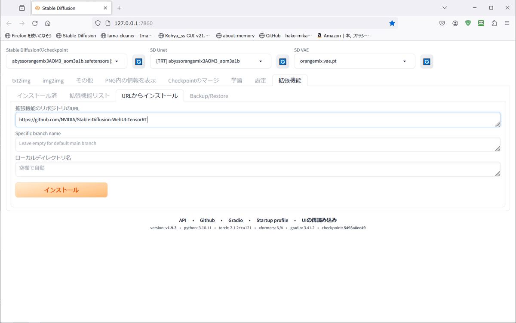
Task: Refresh the Stable Diffusion checkpoint list
Action: pyautogui.click(x=138, y=62)
